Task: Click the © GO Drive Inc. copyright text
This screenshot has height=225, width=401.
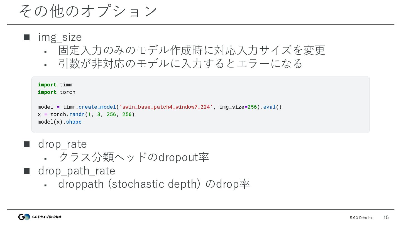Action: pyautogui.click(x=361, y=218)
